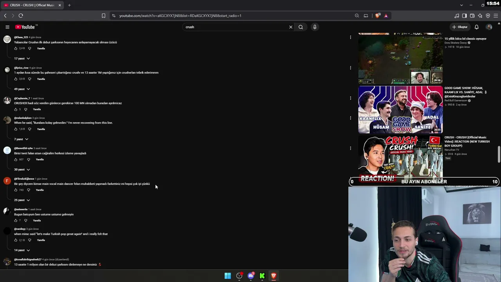
Task: Expand the 7 yanıt replies
Action: coord(21,139)
